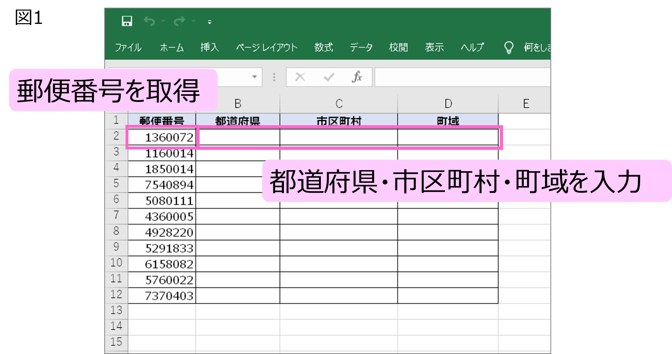Viewport: 672px width, 354px height.
Task: Click the Insert Function fx icon
Action: coord(357,77)
